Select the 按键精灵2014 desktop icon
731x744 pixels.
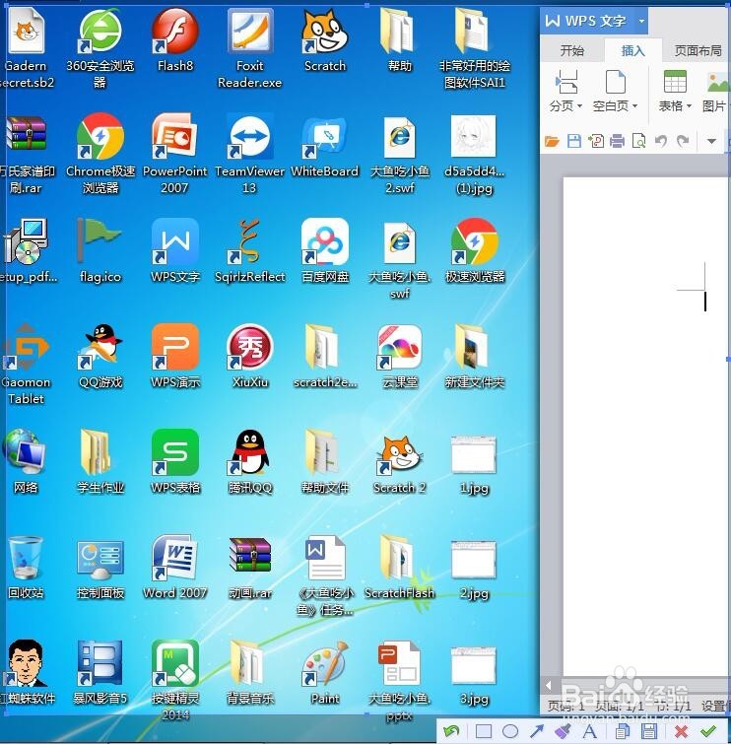click(x=175, y=680)
